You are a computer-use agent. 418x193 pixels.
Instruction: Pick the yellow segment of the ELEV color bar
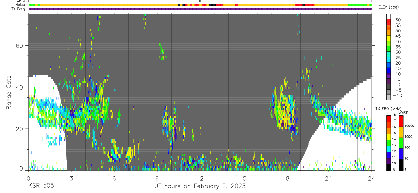(x=388, y=39)
